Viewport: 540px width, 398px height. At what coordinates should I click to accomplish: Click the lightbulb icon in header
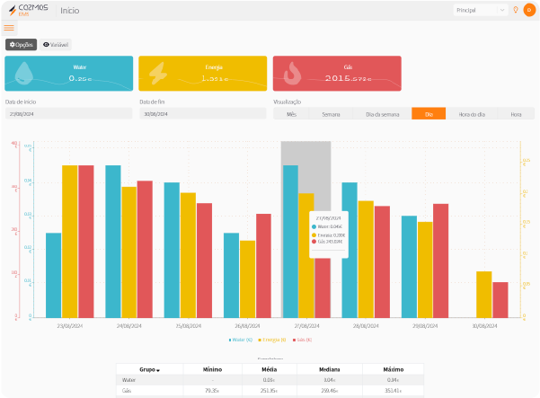[x=516, y=10]
